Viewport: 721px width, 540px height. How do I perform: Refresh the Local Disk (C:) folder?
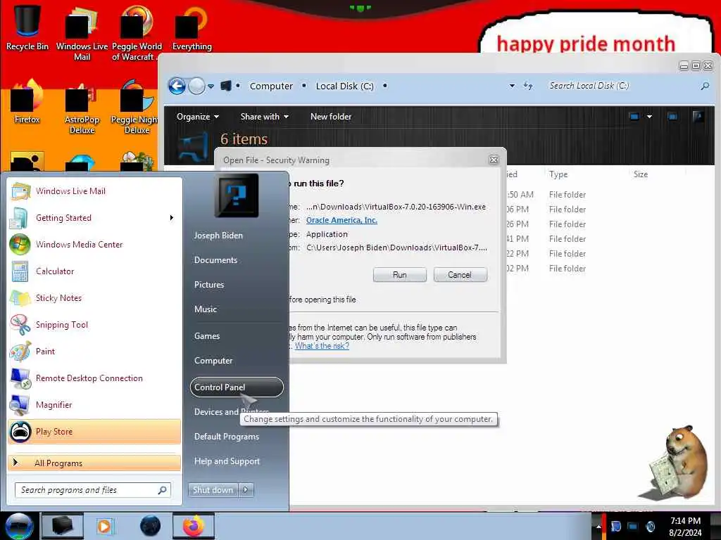(x=528, y=86)
